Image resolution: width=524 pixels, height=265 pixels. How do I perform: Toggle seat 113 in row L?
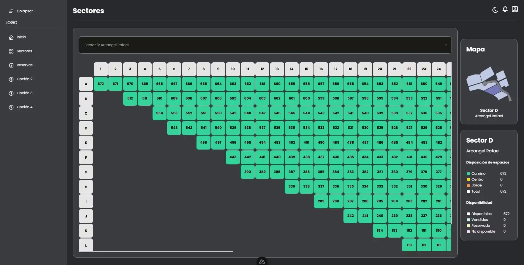point(409,245)
